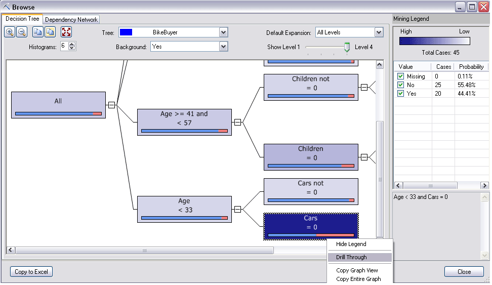
Task: Select the Age >= 41 and < 57 node
Action: (x=184, y=123)
